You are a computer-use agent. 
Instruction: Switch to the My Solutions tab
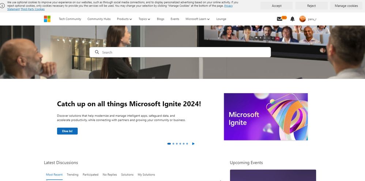(x=146, y=174)
